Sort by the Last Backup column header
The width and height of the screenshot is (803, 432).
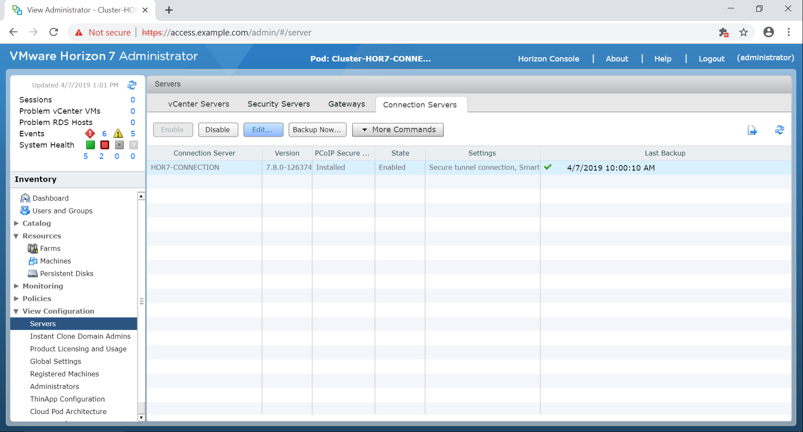pyautogui.click(x=665, y=153)
